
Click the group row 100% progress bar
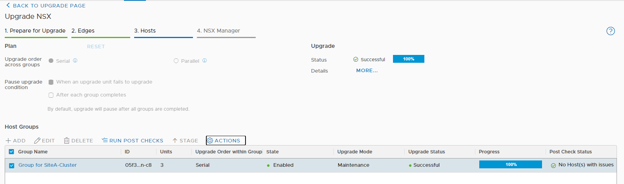511,164
